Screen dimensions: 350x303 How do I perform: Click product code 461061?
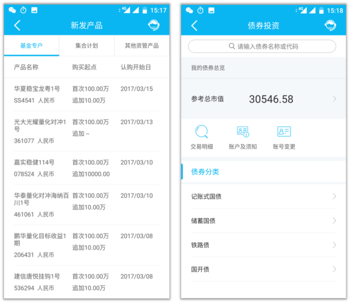click(24, 214)
